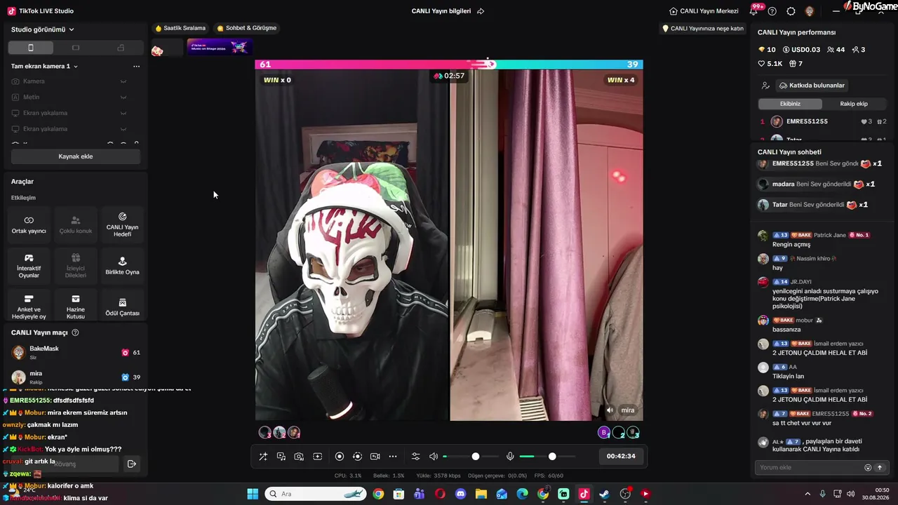This screenshot has height=505, width=898.
Task: Open the Sohbet & Görüşme tab
Action: click(247, 28)
